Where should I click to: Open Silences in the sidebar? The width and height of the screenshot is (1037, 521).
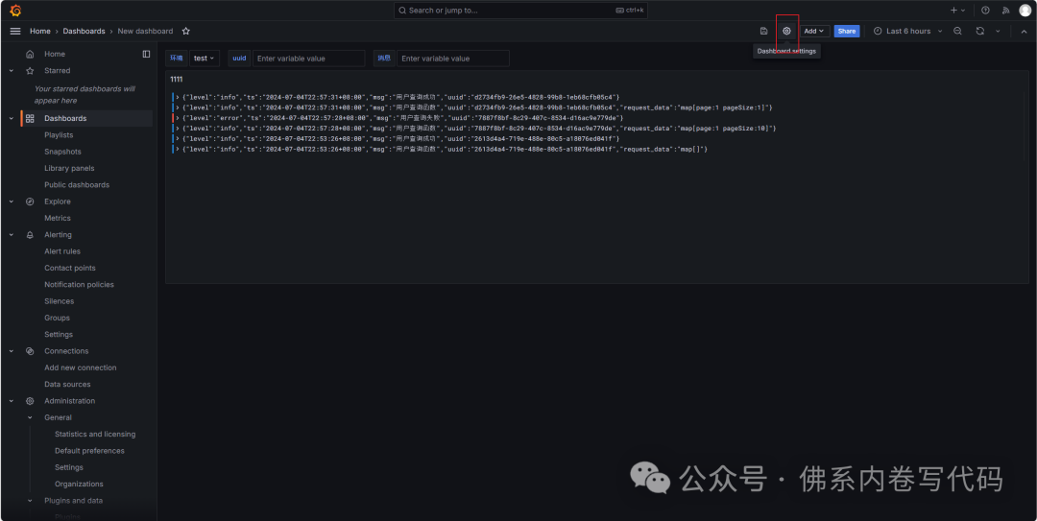pos(59,301)
